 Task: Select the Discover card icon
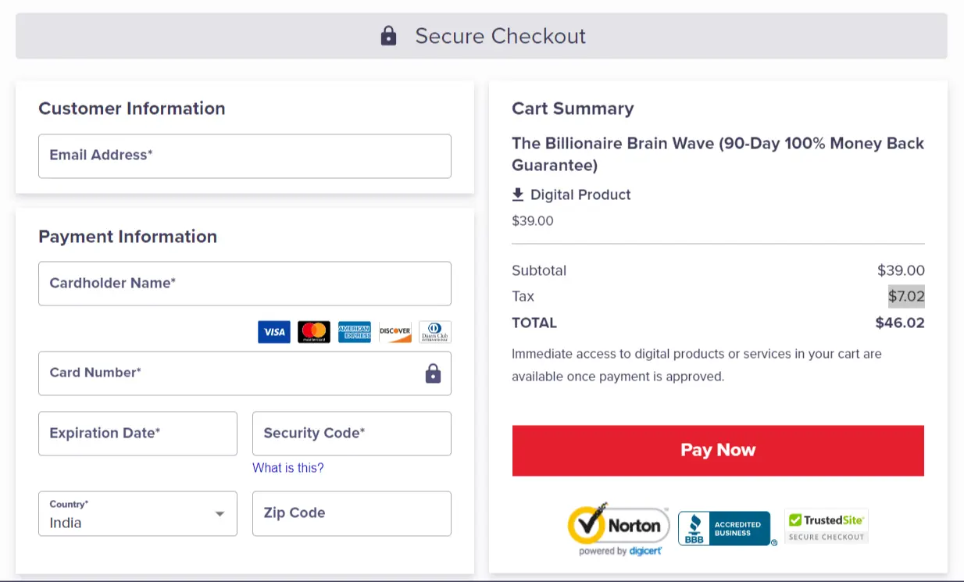click(395, 331)
